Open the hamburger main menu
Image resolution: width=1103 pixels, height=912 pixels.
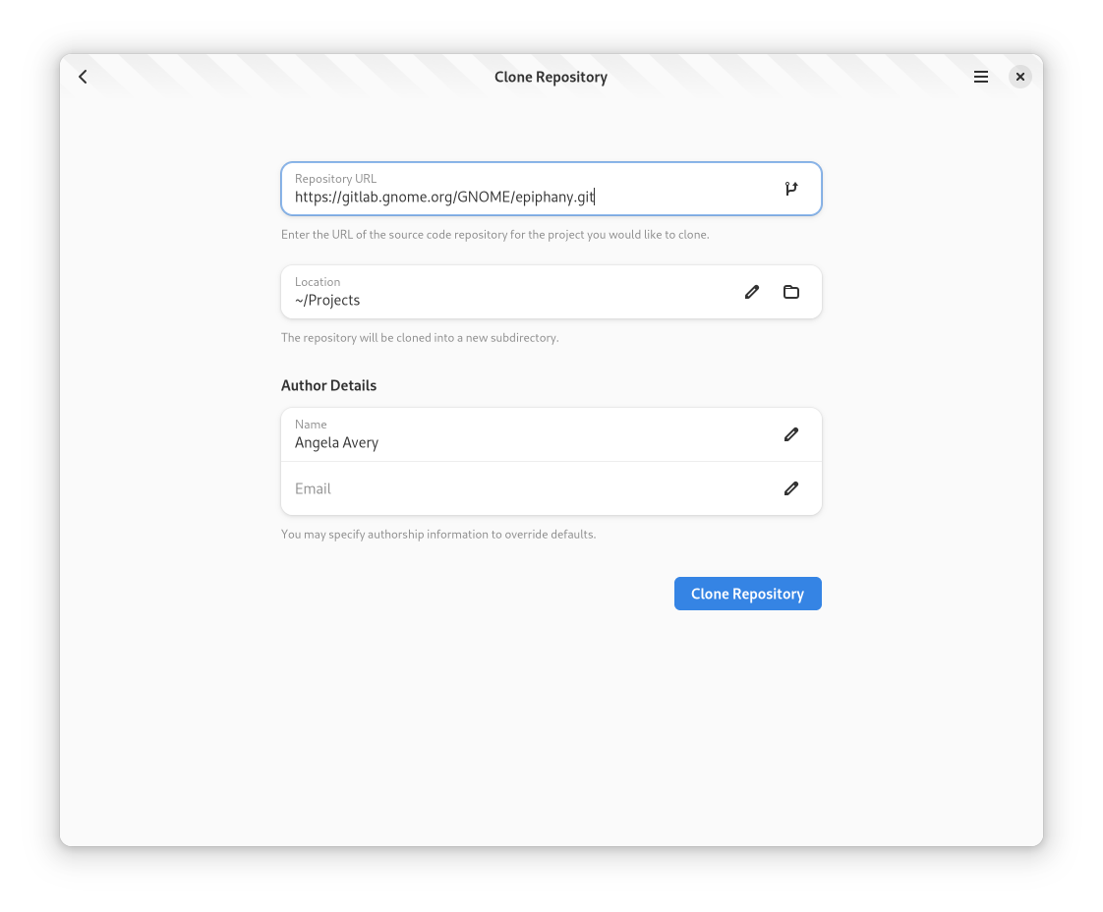pos(980,77)
